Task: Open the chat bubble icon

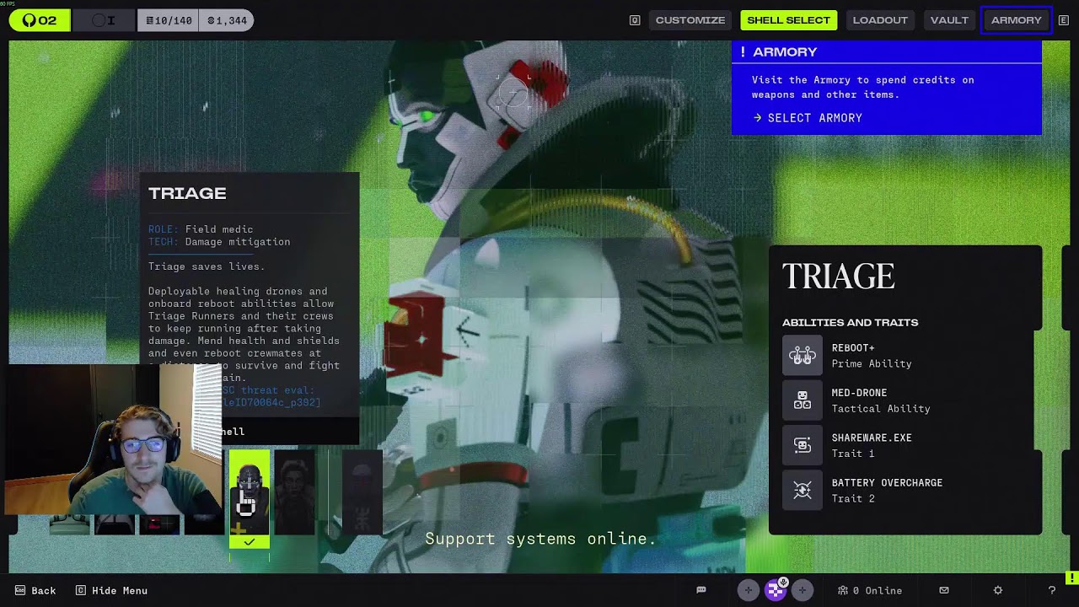Action: (701, 590)
